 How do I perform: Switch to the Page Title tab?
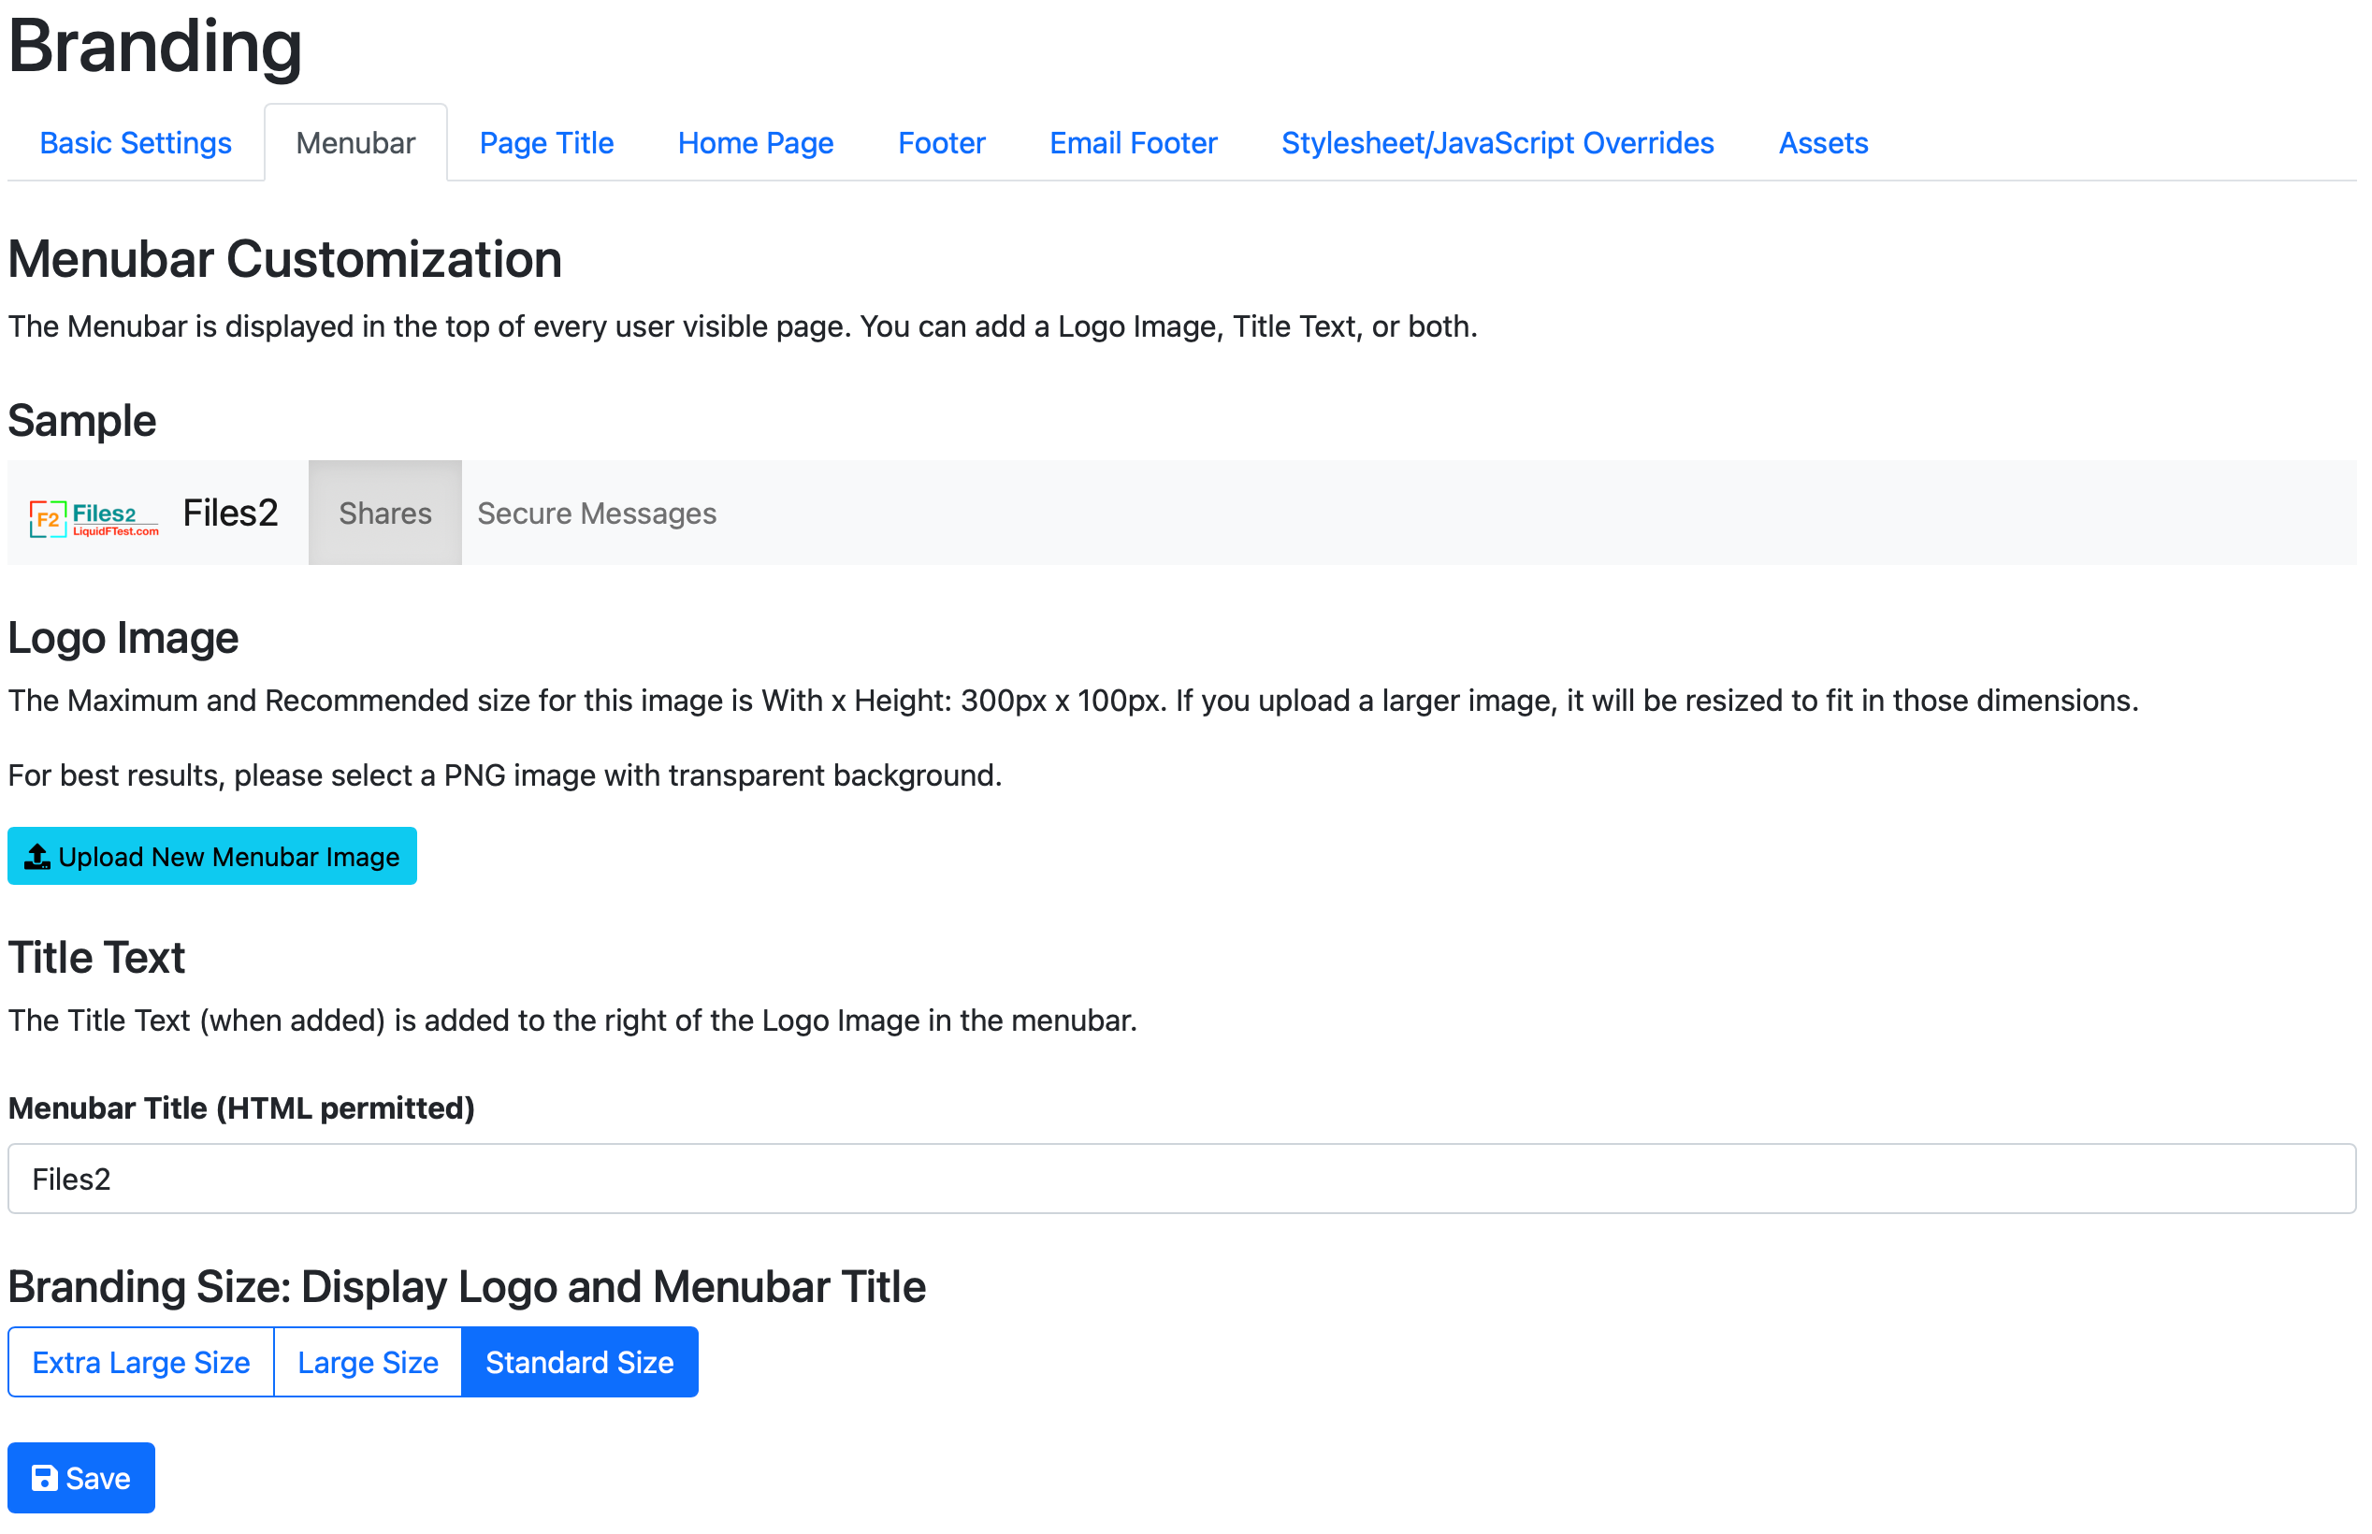tap(545, 142)
